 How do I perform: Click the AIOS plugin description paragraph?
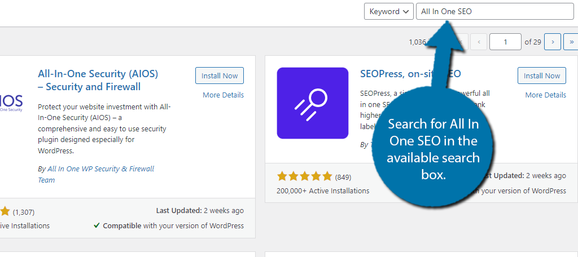point(104,129)
